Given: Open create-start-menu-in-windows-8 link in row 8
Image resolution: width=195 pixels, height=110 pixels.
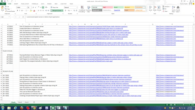Looking at the screenshot, I should point(96,29).
